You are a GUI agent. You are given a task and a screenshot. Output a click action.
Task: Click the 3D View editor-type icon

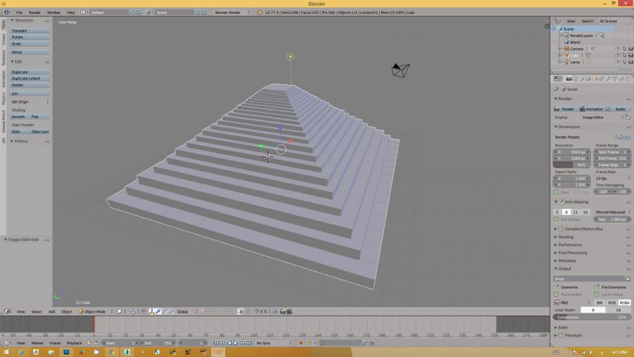pos(7,311)
